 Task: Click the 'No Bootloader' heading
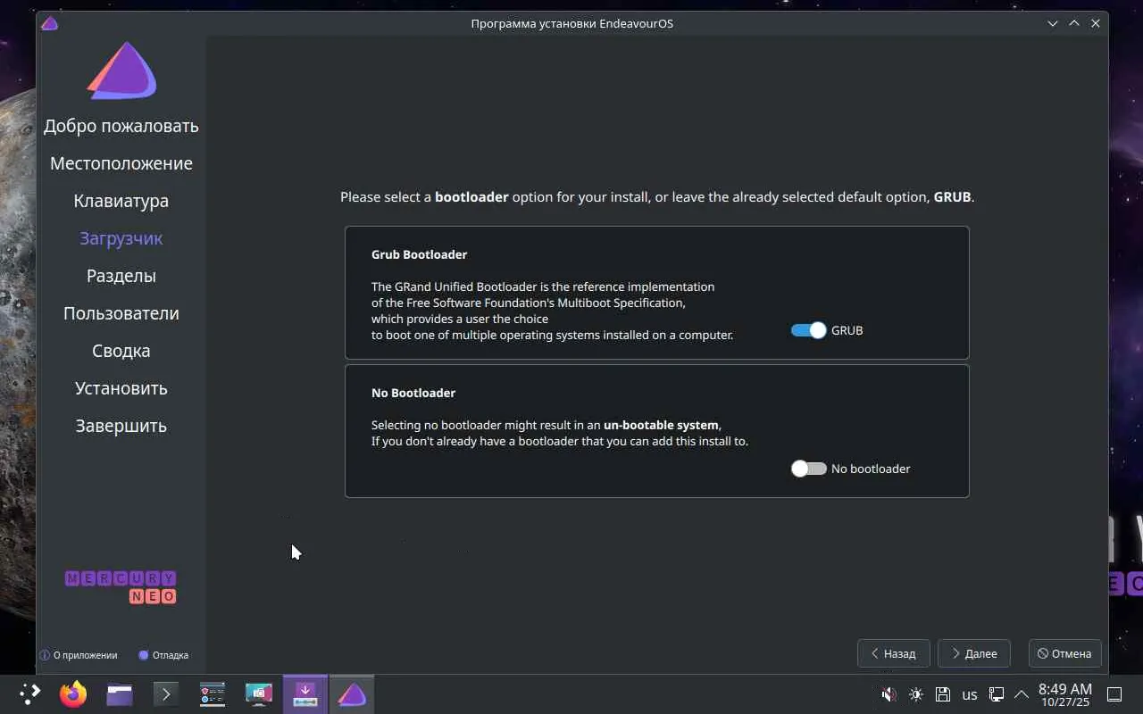tap(413, 393)
